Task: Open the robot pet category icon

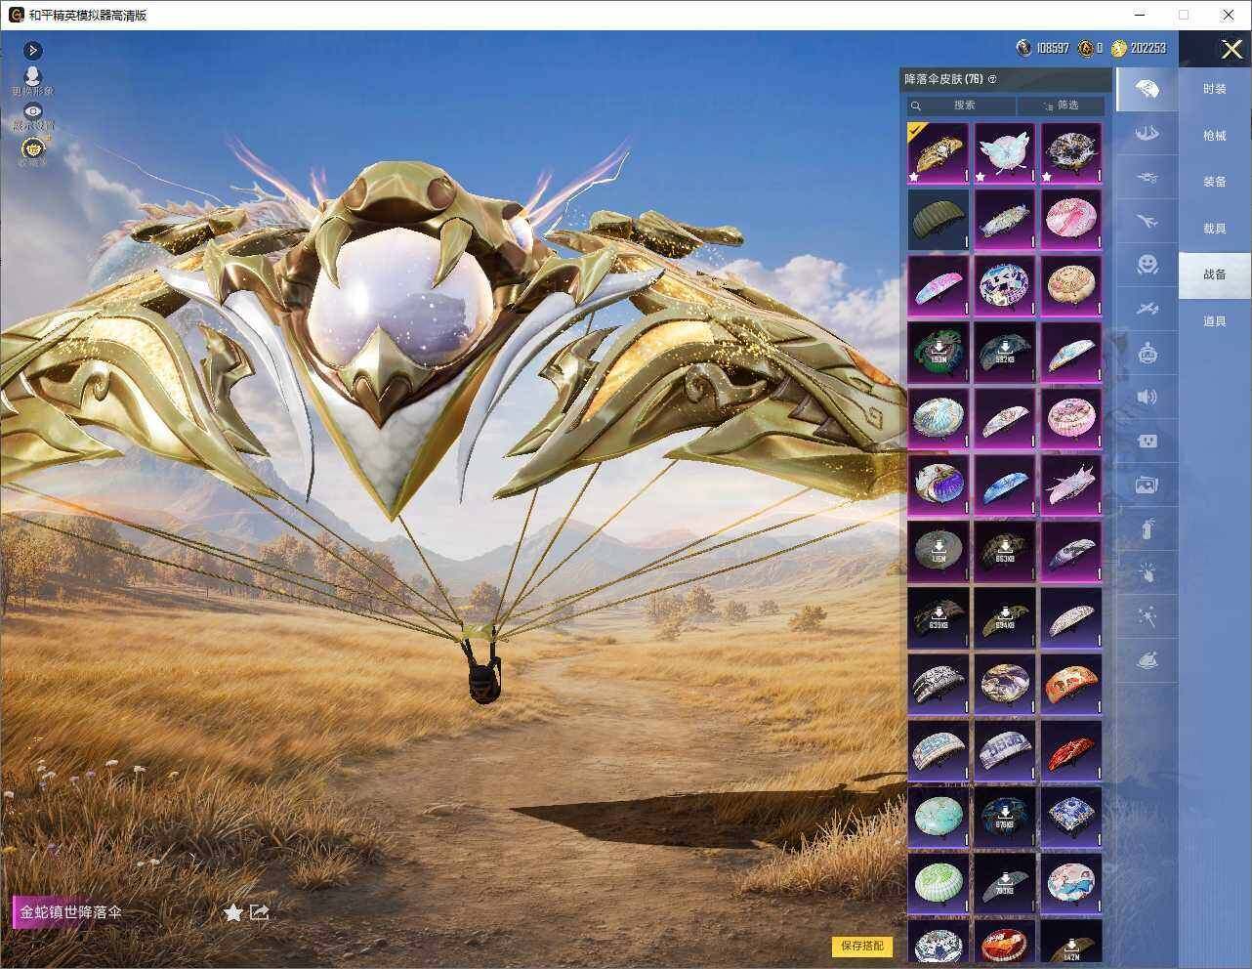Action: (1147, 353)
